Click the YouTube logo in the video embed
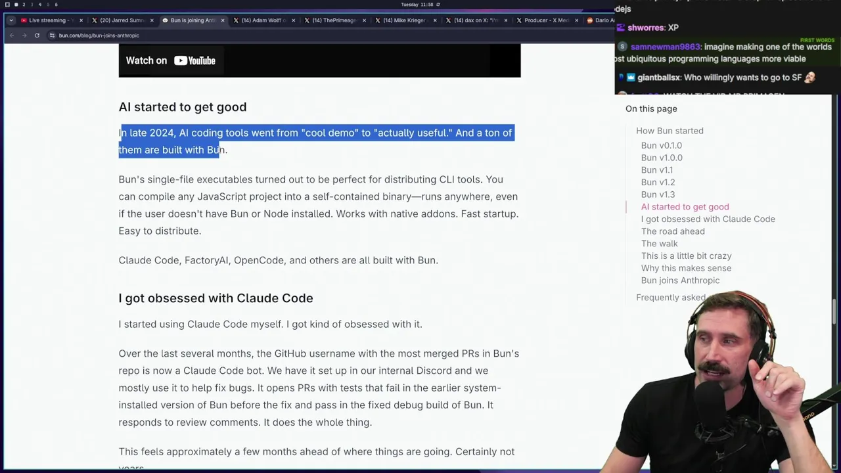Viewport: 841px width, 473px height. click(194, 60)
